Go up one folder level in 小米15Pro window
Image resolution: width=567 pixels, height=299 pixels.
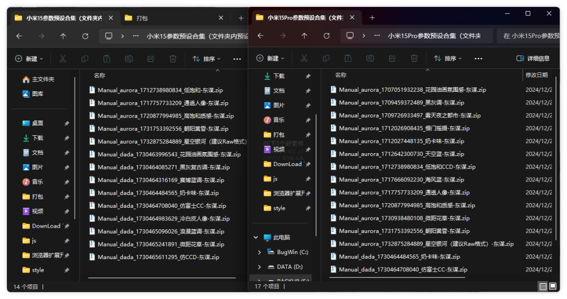[304, 36]
